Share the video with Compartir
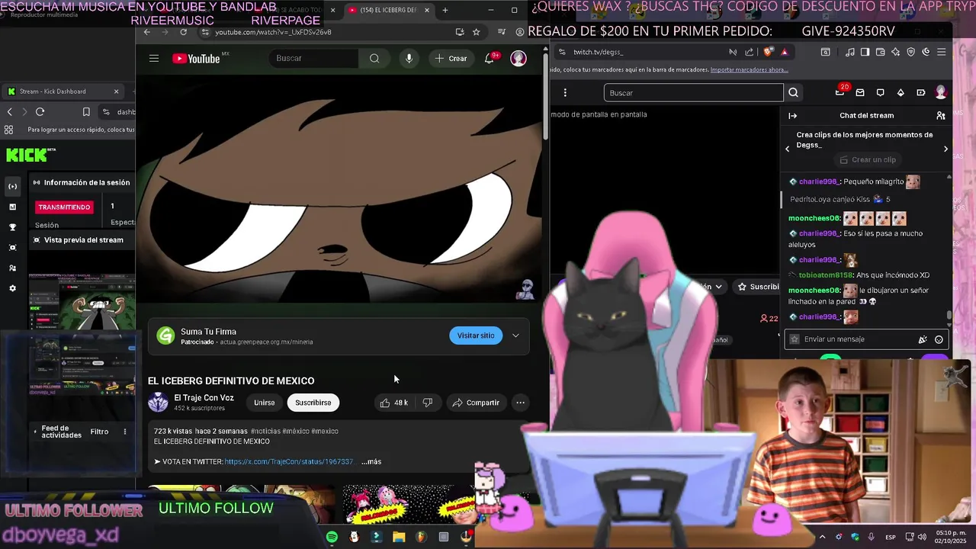Screen dimensions: 976x549 pos(476,403)
